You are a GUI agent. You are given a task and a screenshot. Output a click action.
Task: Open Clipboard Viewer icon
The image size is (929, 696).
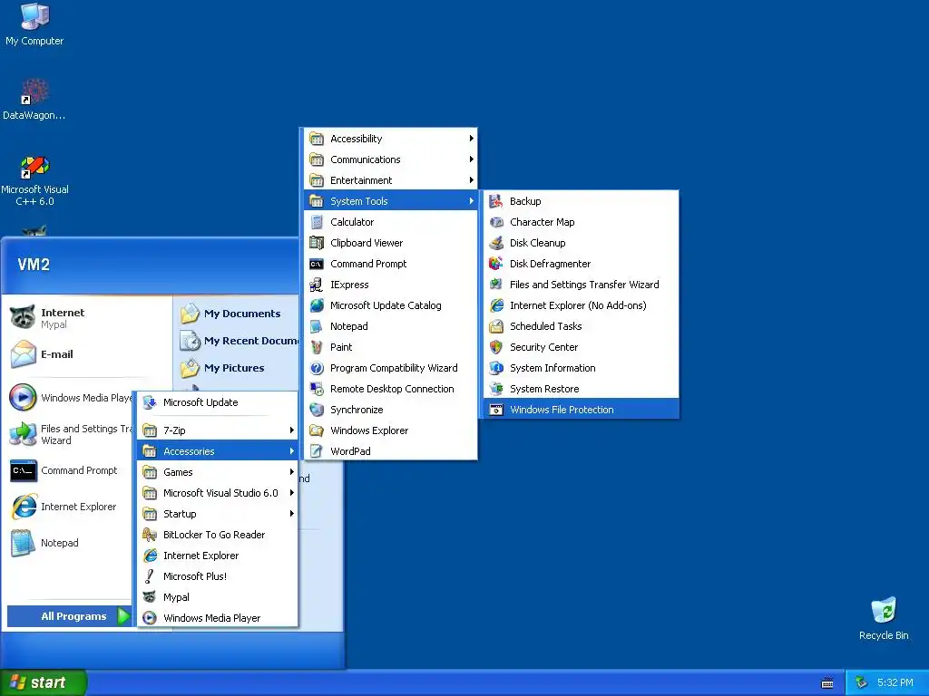[317, 243]
